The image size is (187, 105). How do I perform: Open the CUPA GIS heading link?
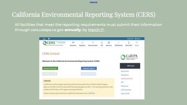coord(47,81)
